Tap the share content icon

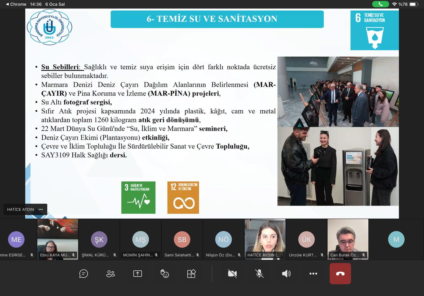[138, 273]
